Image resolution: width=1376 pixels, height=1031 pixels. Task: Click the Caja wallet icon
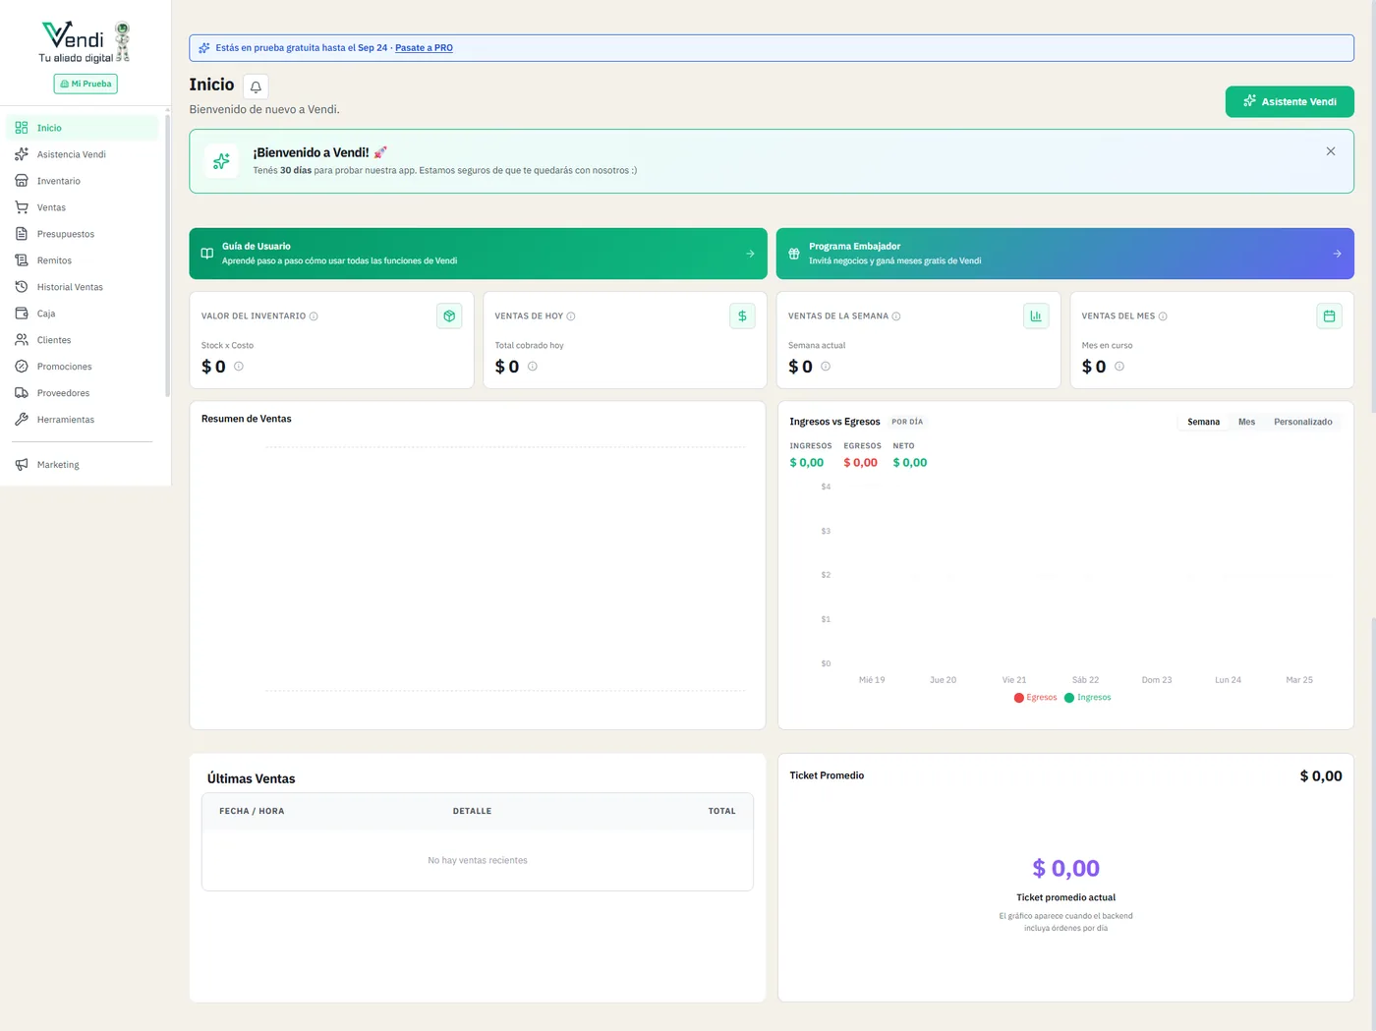(22, 314)
